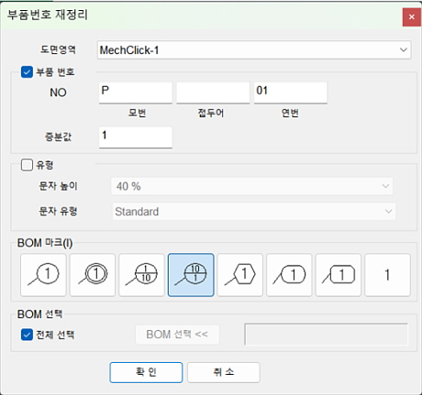
Task: Focus the 모번 field containing P
Action: coord(136,93)
